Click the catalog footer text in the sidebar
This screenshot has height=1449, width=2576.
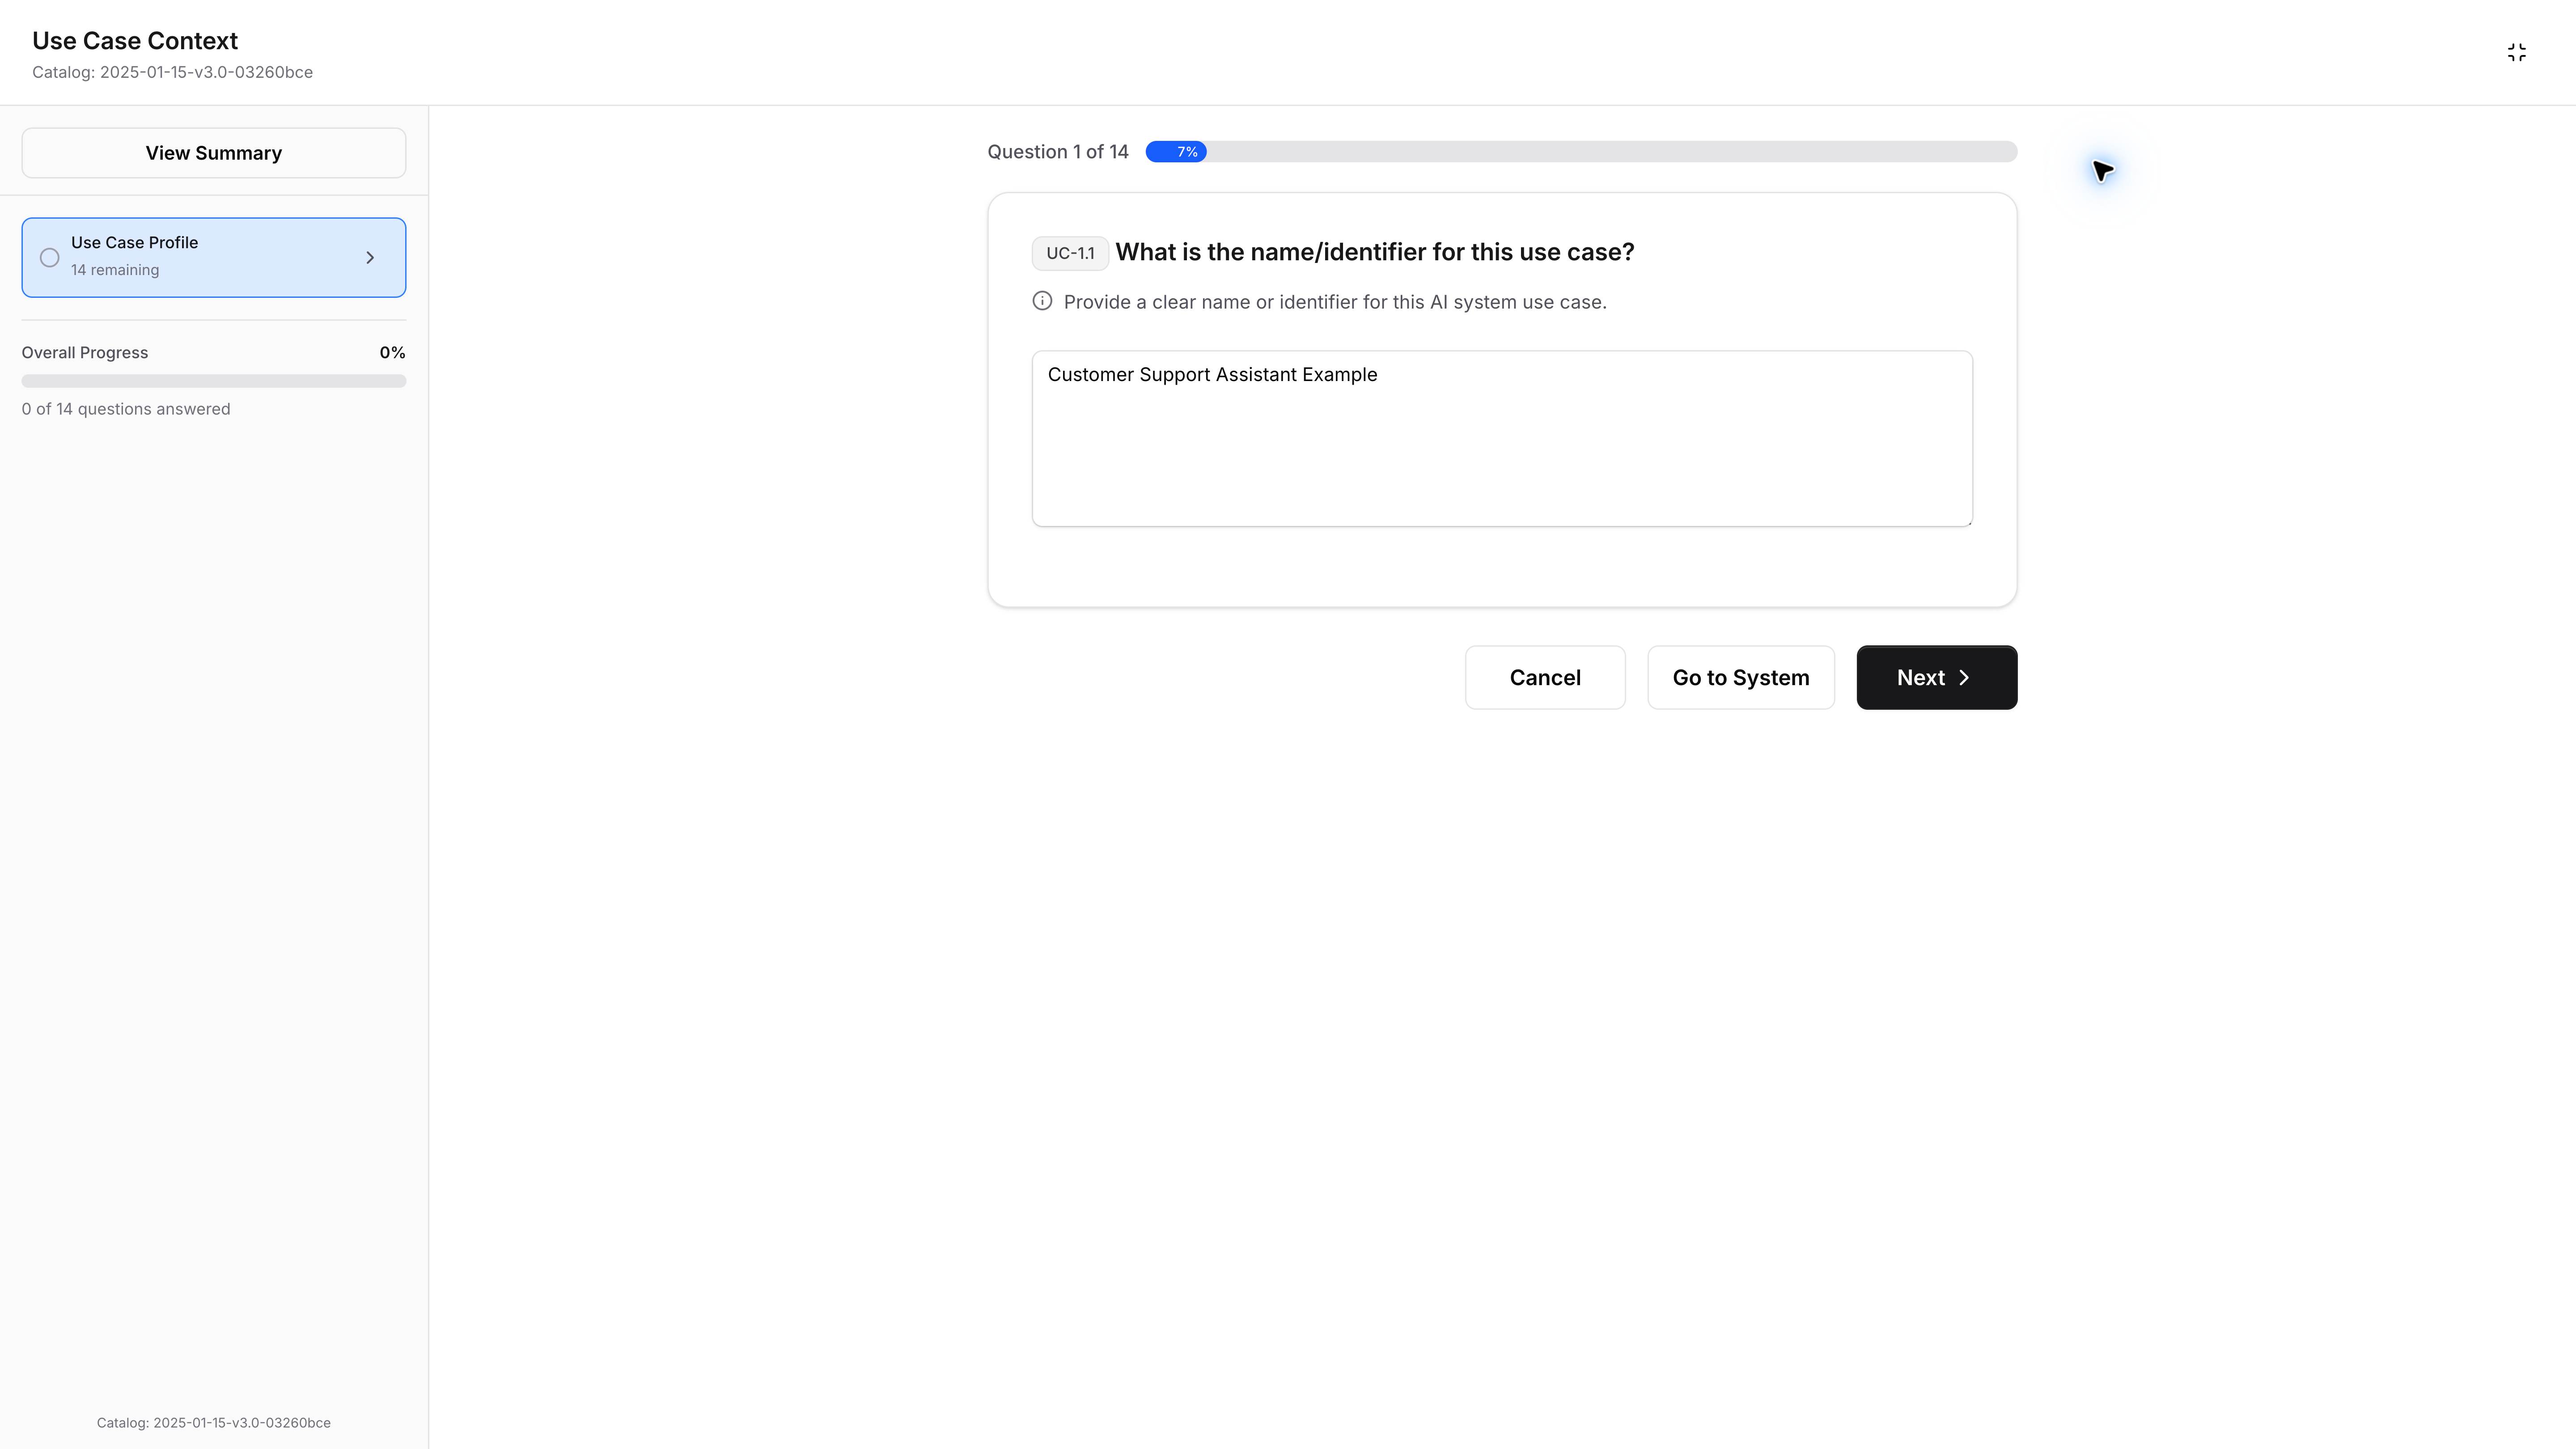click(x=214, y=1422)
